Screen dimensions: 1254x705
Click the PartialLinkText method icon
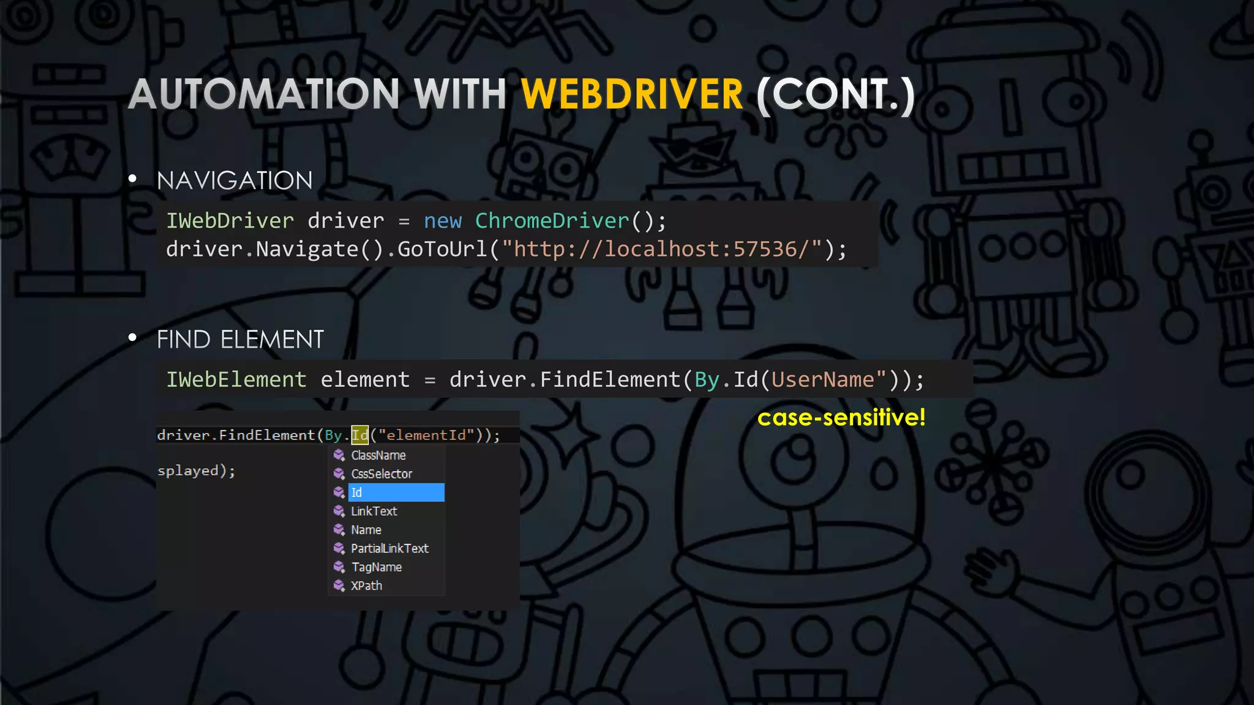339,548
